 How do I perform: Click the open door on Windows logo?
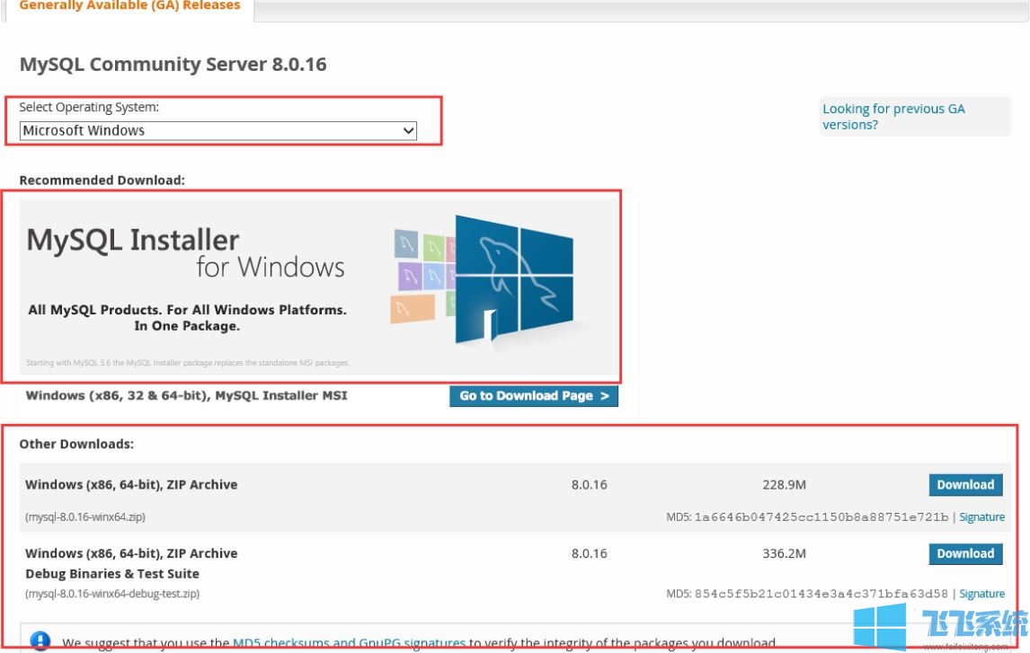[490, 326]
